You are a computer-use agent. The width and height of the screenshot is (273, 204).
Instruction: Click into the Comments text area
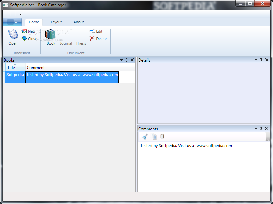click(203, 167)
